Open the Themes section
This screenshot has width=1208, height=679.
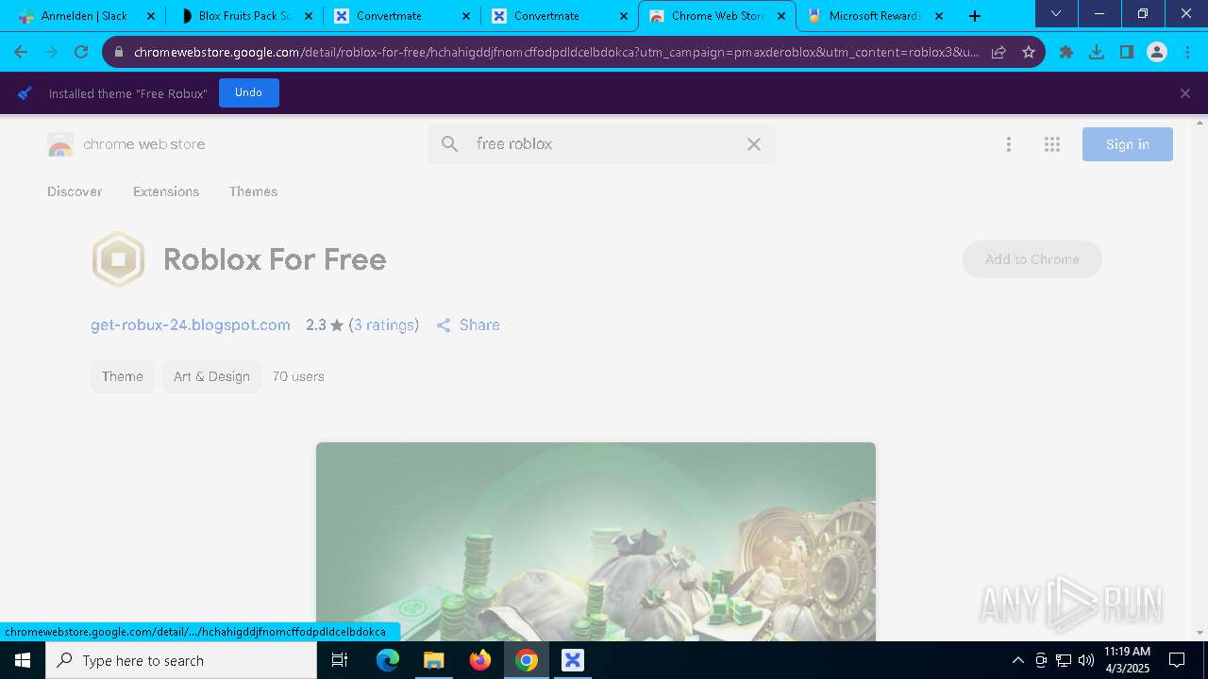253,191
